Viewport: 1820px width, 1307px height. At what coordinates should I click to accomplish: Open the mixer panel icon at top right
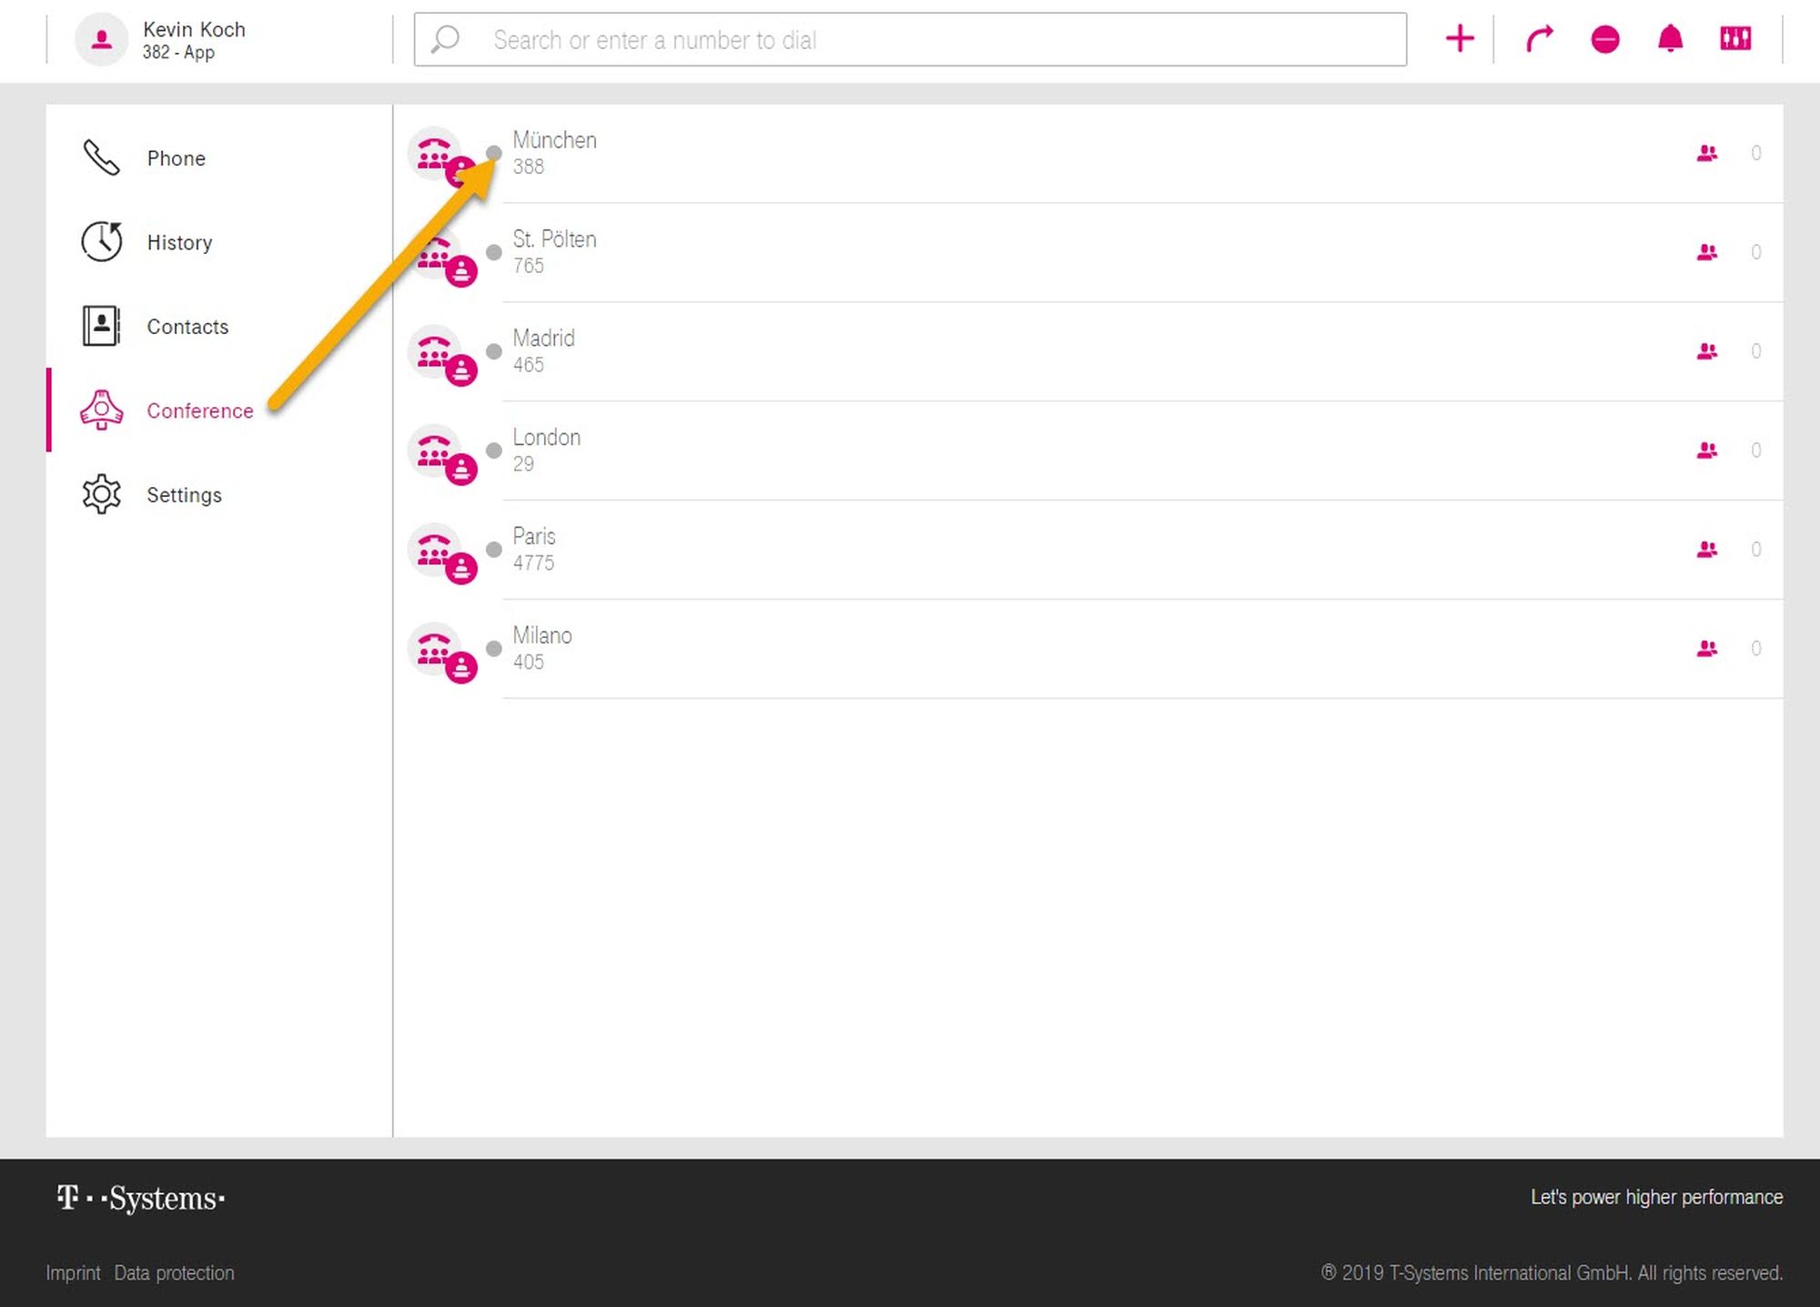click(x=1735, y=39)
